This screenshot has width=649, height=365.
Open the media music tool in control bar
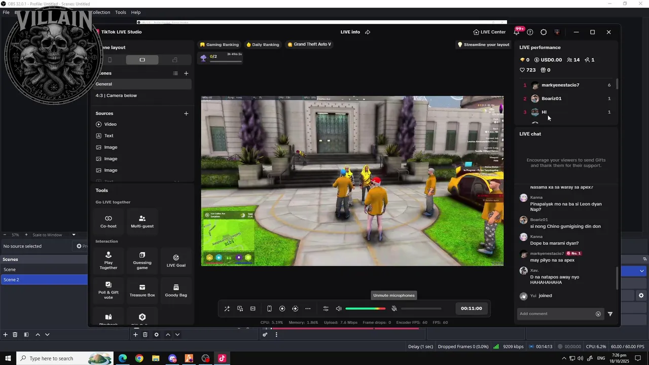[240, 309]
